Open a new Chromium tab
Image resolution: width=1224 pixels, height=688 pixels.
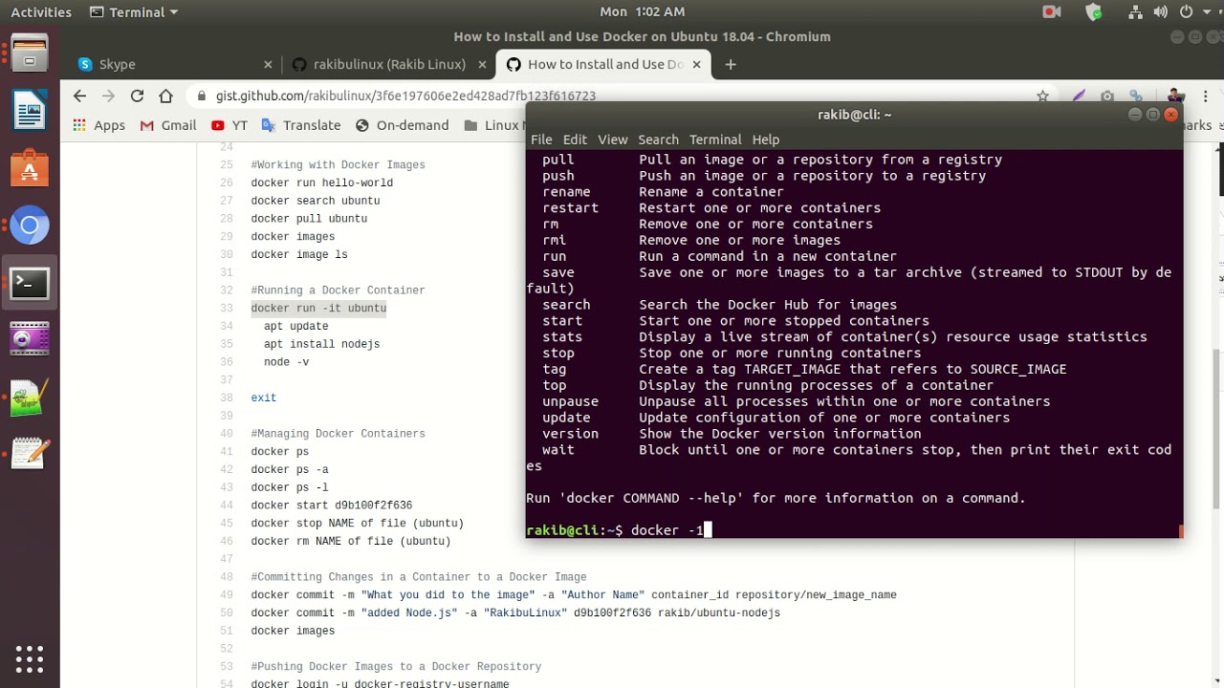click(731, 64)
